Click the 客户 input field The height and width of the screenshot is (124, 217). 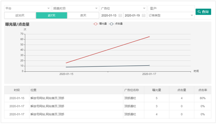click(171, 8)
